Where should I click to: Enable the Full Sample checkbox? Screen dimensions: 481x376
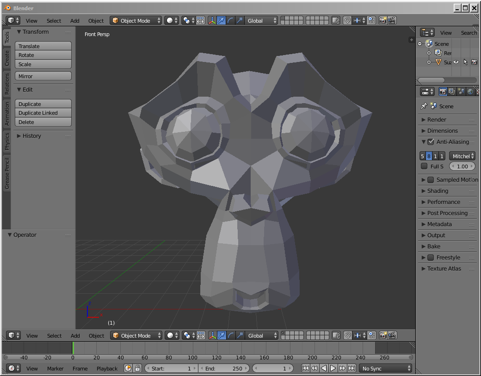pos(424,166)
